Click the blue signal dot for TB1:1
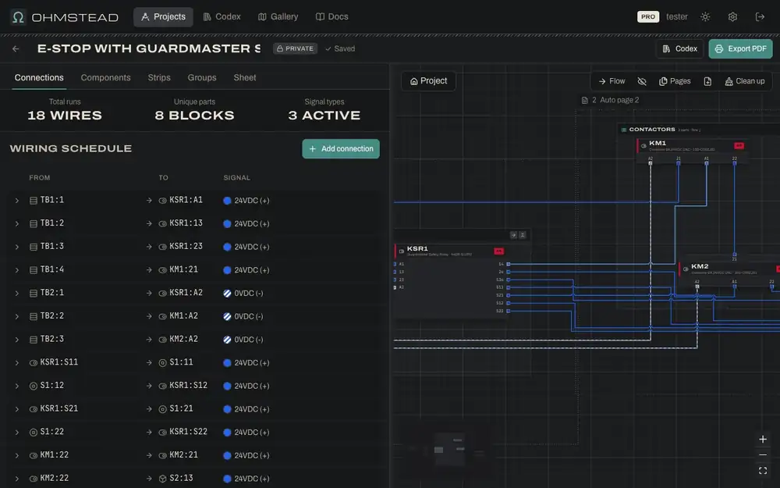The image size is (780, 488). pos(227,201)
